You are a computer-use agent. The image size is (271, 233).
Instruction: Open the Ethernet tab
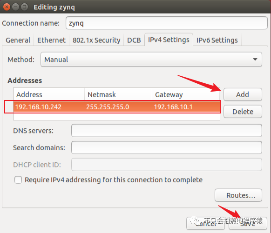pyautogui.click(x=51, y=40)
